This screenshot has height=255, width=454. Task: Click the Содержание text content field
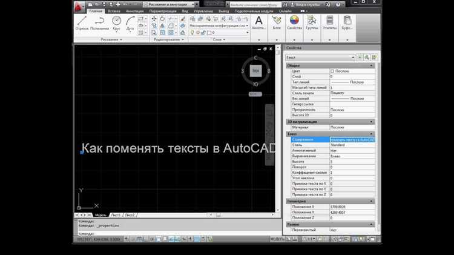[x=352, y=139]
